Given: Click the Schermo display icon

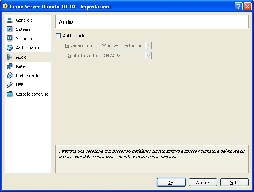Looking at the screenshot, I should pyautogui.click(x=10, y=39).
